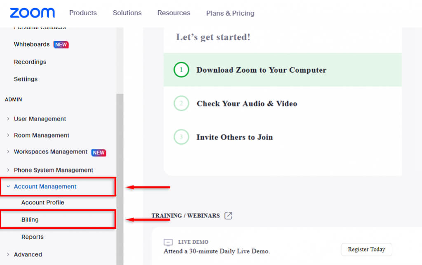Open the Billing page

pyautogui.click(x=30, y=220)
